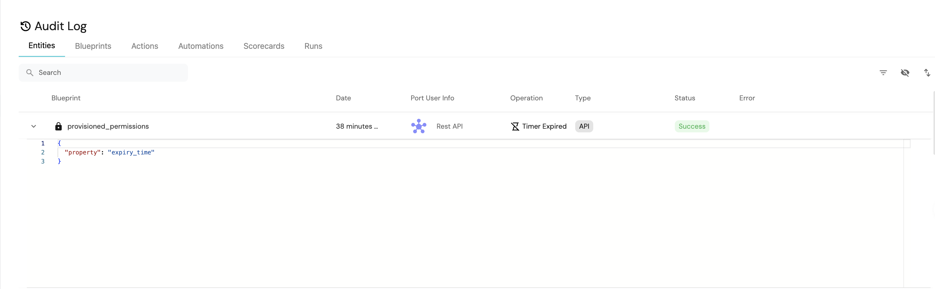Open the table filter icon

tap(883, 72)
